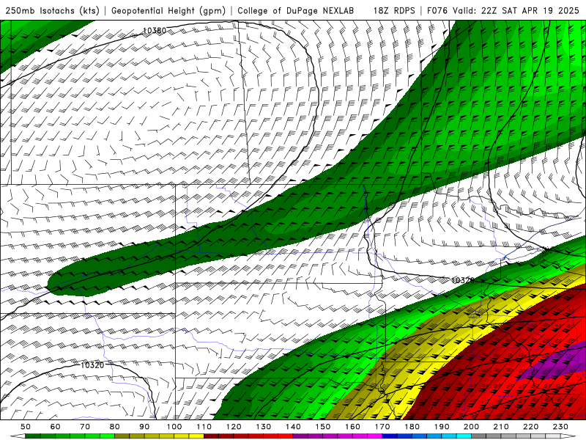This screenshot has height=440, width=586.
Task: Click the bright magenta swatch ending at 170
Action: pyautogui.click(x=375, y=436)
